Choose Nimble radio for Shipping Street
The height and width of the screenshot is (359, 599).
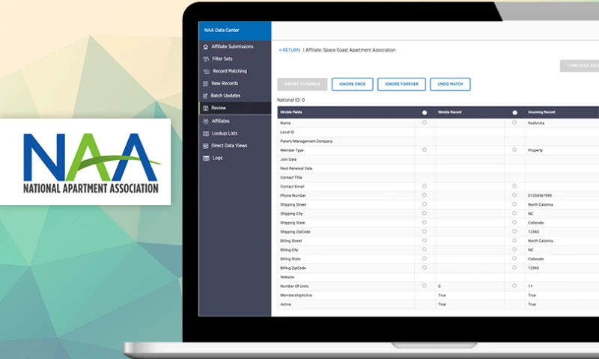425,204
